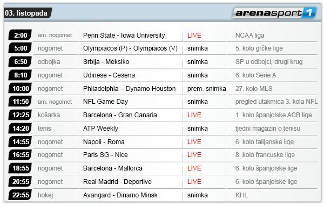324x206 pixels.
Task: Select the 22:55 time badge
Action: (x=20, y=195)
